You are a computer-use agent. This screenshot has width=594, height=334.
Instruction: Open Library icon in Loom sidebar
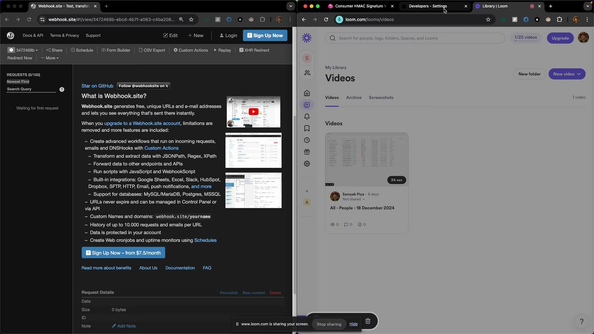[x=307, y=105]
